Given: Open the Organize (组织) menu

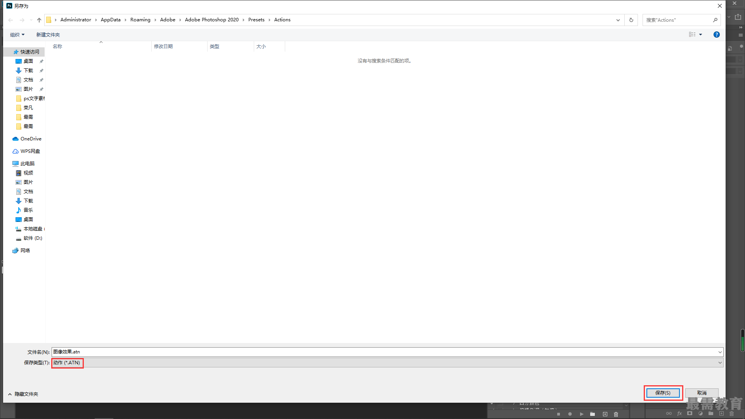Looking at the screenshot, I should 17,35.
